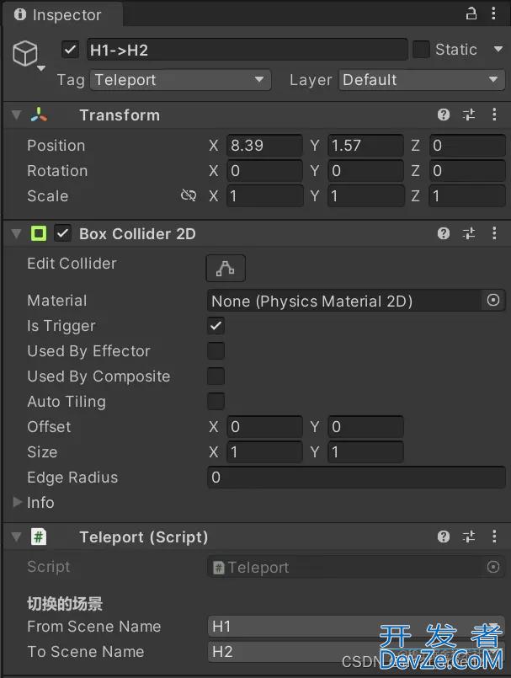Lock the Inspector panel
This screenshot has width=511, height=678.
pyautogui.click(x=471, y=13)
